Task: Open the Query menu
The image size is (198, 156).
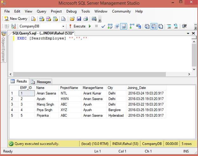Action: (42, 11)
